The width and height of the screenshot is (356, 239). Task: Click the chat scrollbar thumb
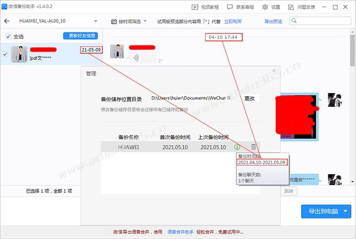352,50
